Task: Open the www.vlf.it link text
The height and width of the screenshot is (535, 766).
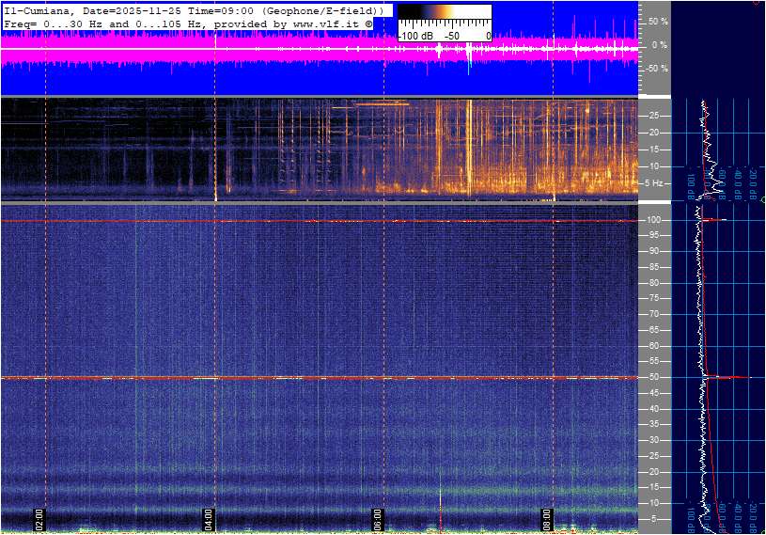Action: coord(320,22)
